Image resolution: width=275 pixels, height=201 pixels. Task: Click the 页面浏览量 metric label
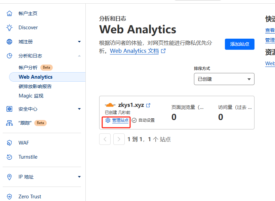[187, 107]
